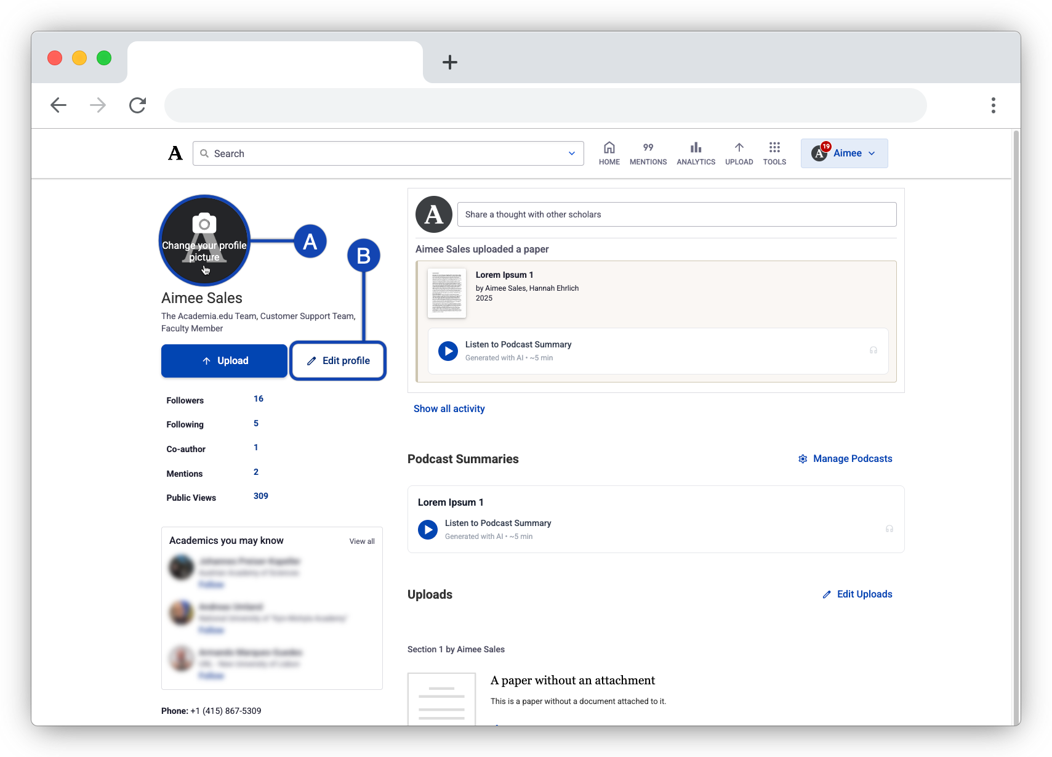The image size is (1052, 757).
Task: Open the Lorem Ipsum 1 title in activity feed
Action: (x=504, y=275)
